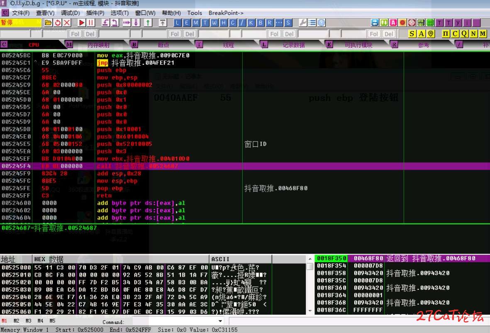Select the retn instruction at 005245FF
This screenshot has width=490, height=333.
pyautogui.click(x=104, y=196)
